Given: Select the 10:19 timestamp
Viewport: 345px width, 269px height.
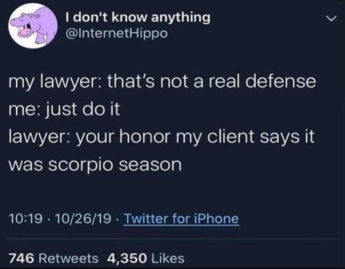Looking at the screenshot, I should (26, 219).
